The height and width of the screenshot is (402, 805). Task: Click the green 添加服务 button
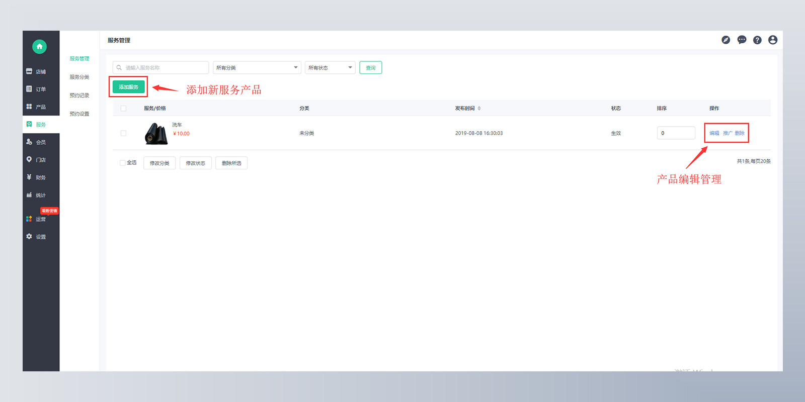point(128,87)
